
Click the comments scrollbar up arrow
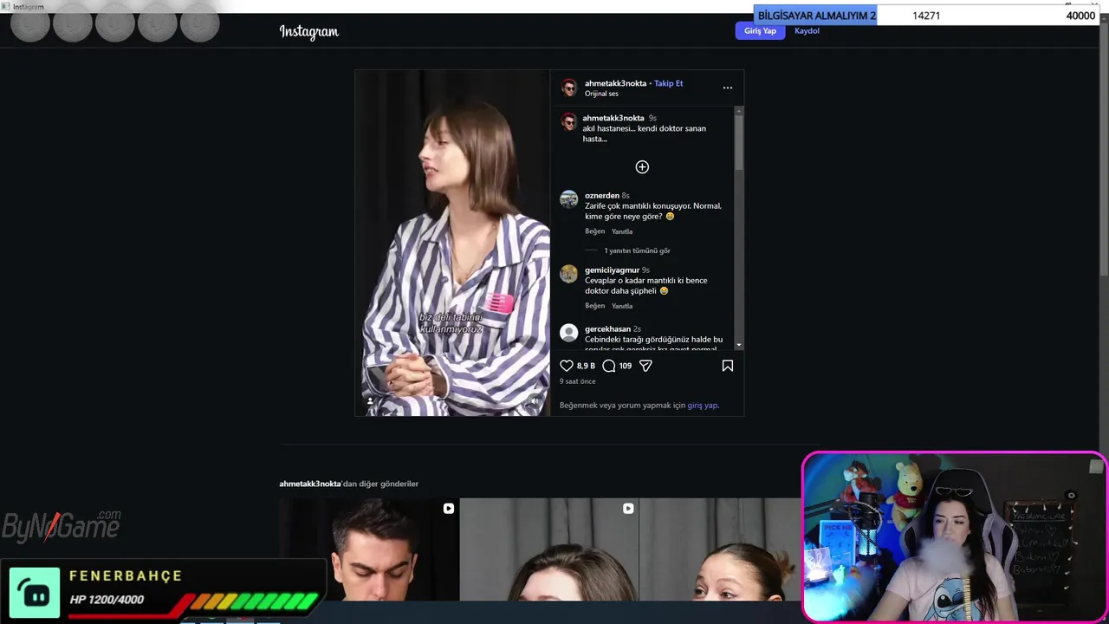(739, 110)
